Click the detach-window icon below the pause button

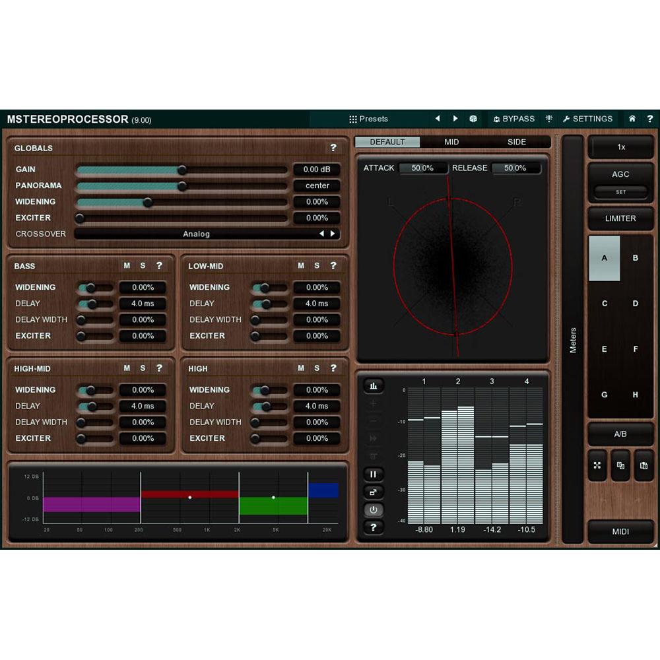click(x=374, y=491)
